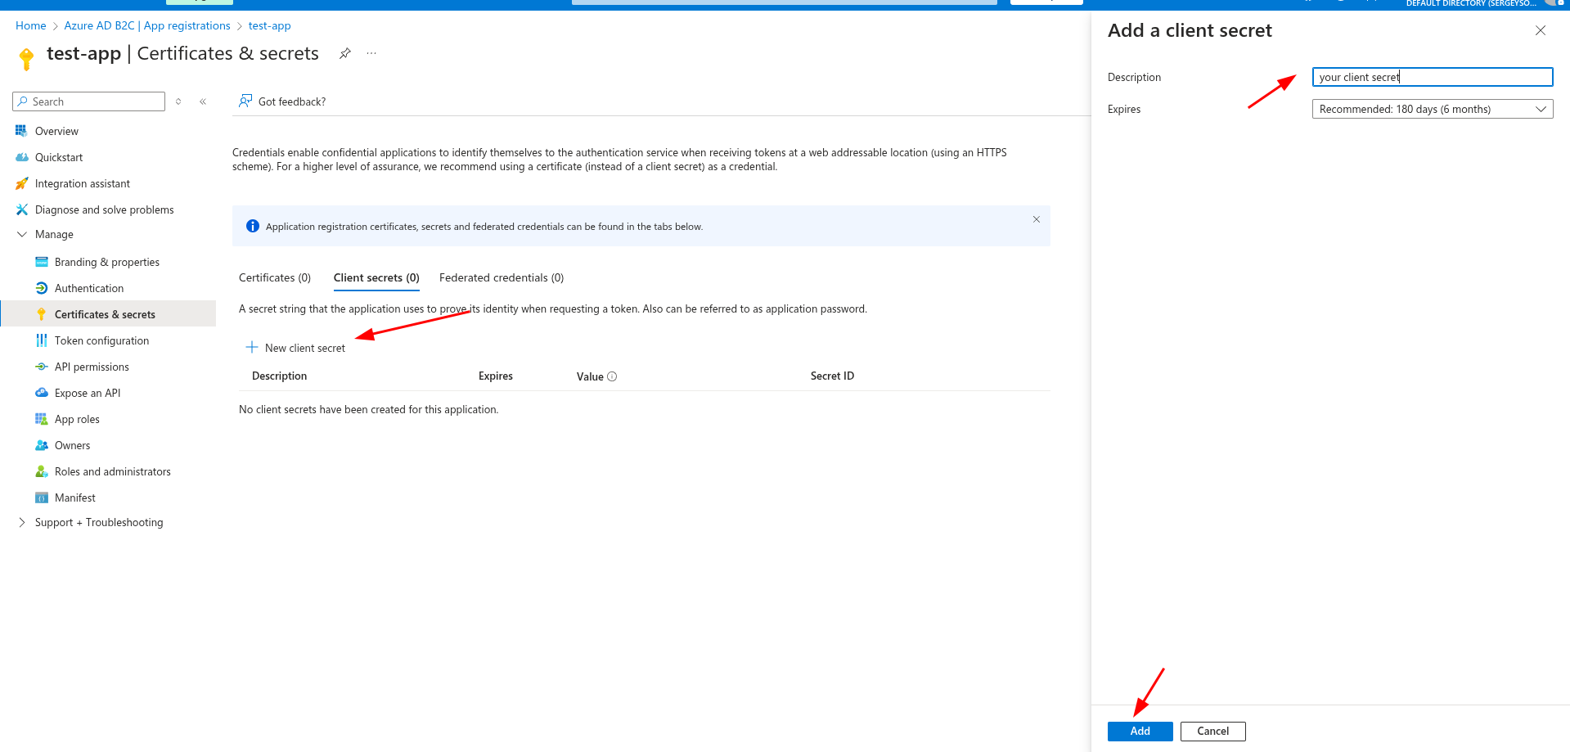The image size is (1570, 752).
Task: Click the Quickstart cloud icon
Action: pos(22,157)
